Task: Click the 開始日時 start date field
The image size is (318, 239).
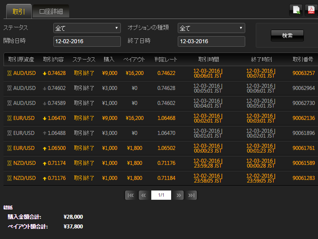Action: point(87,41)
